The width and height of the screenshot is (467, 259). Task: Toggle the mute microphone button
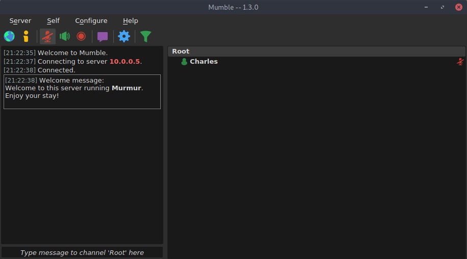click(x=47, y=36)
